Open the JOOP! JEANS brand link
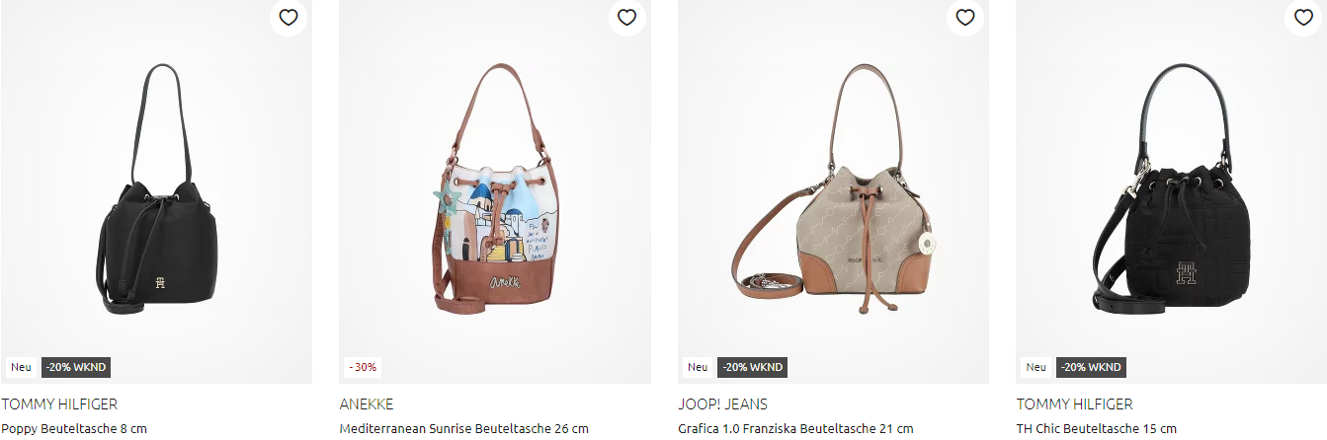The height and width of the screenshot is (440, 1327). 722,404
